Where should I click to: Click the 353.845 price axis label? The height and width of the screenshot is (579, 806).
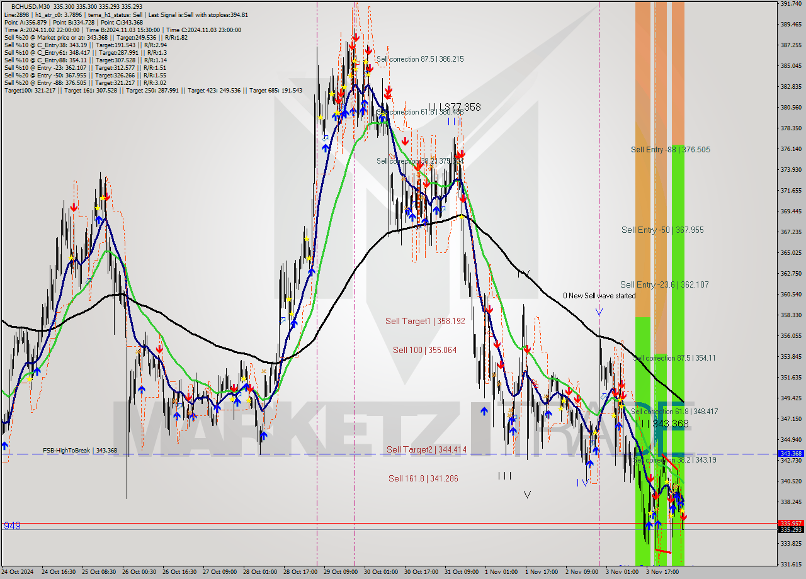(791, 357)
